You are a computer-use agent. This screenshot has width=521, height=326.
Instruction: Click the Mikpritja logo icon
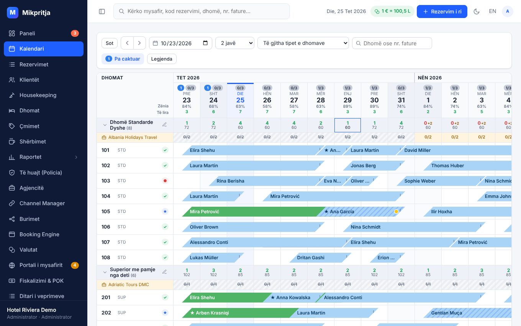tap(13, 13)
